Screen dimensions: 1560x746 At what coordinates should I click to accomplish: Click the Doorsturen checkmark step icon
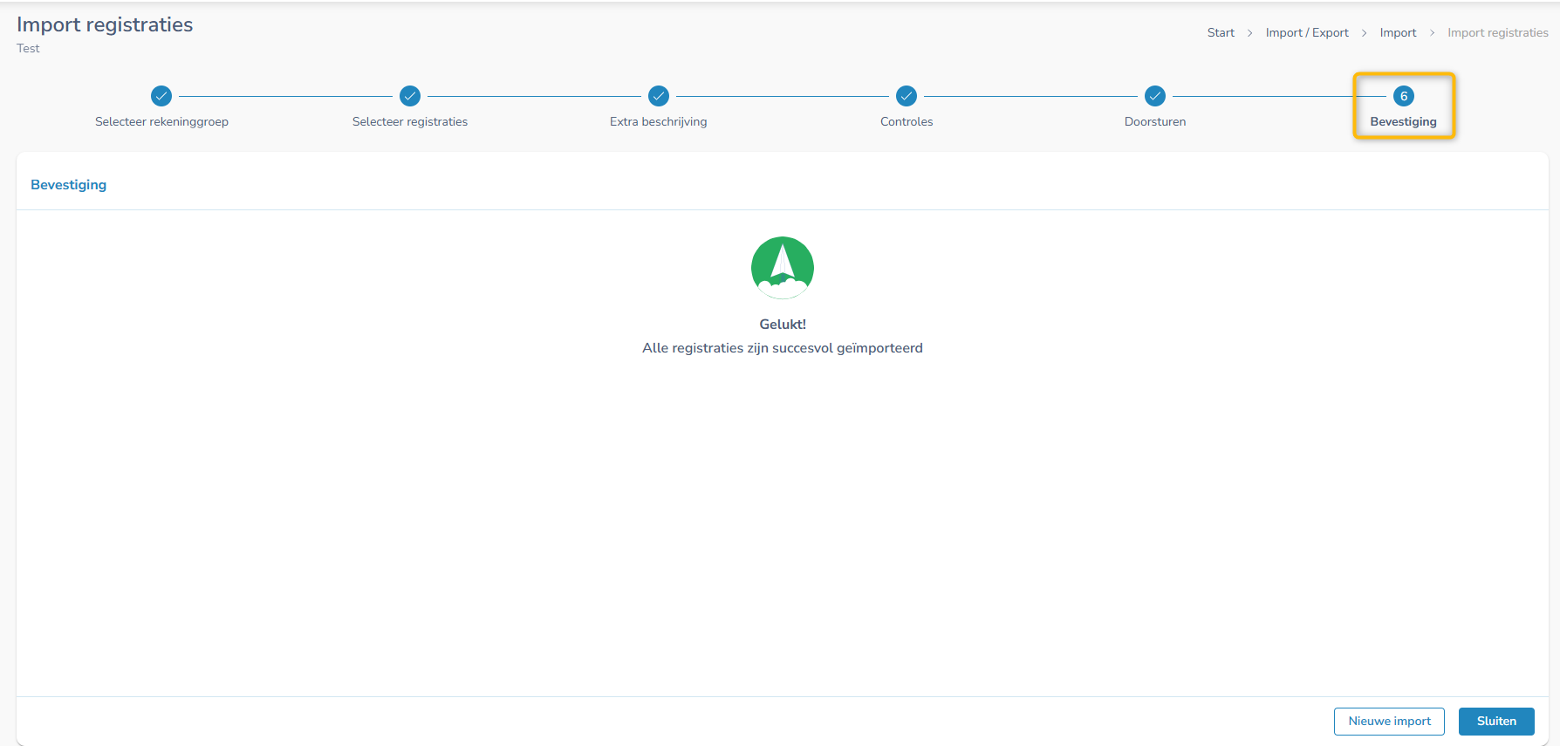(x=1155, y=96)
